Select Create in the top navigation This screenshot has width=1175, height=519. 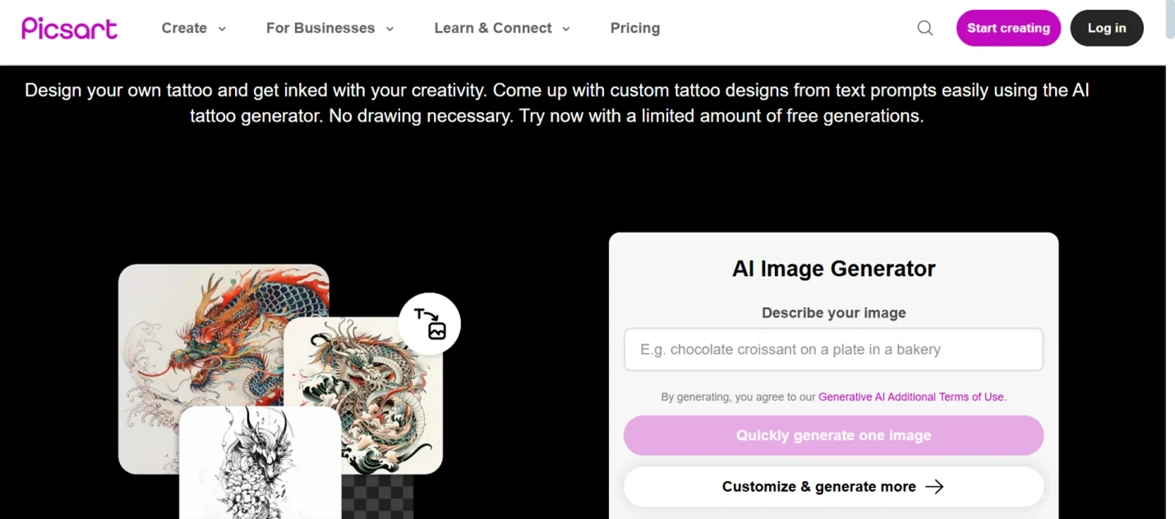[x=185, y=27]
